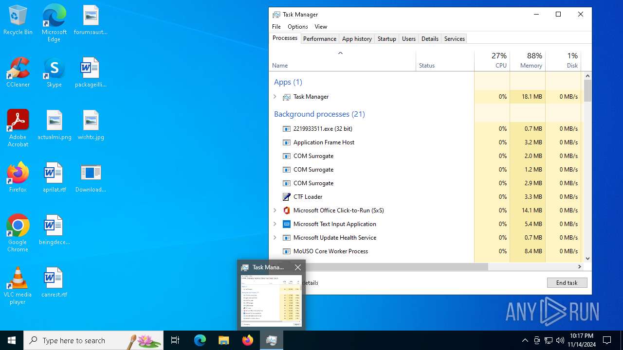Viewport: 623px width, 350px height.
Task: Switch to the Services tab
Action: tap(454, 39)
